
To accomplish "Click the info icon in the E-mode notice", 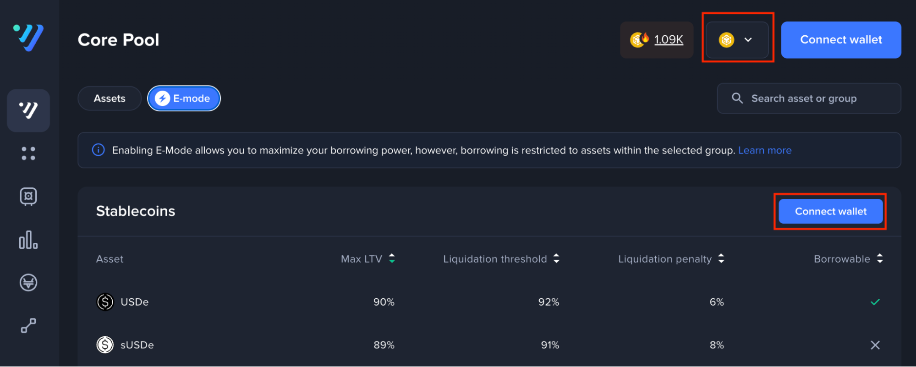I will tap(99, 150).
